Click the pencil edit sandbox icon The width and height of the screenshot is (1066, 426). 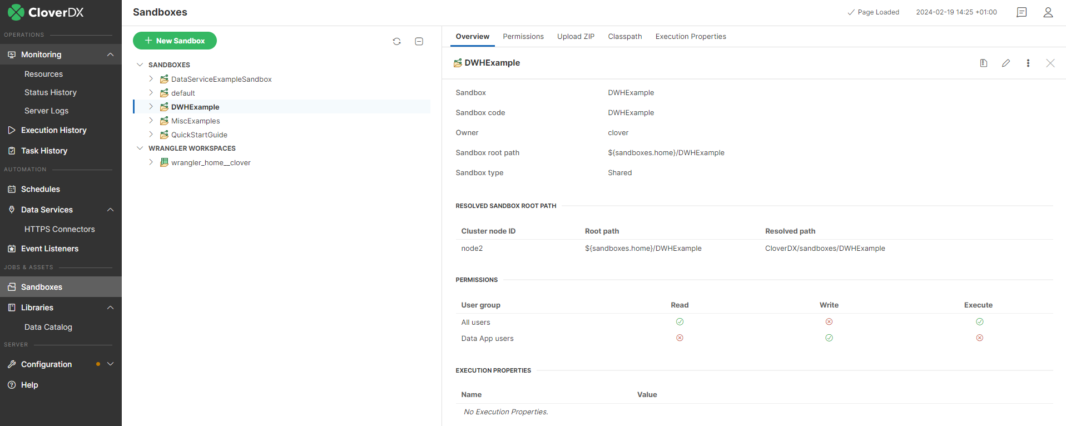coord(1006,63)
